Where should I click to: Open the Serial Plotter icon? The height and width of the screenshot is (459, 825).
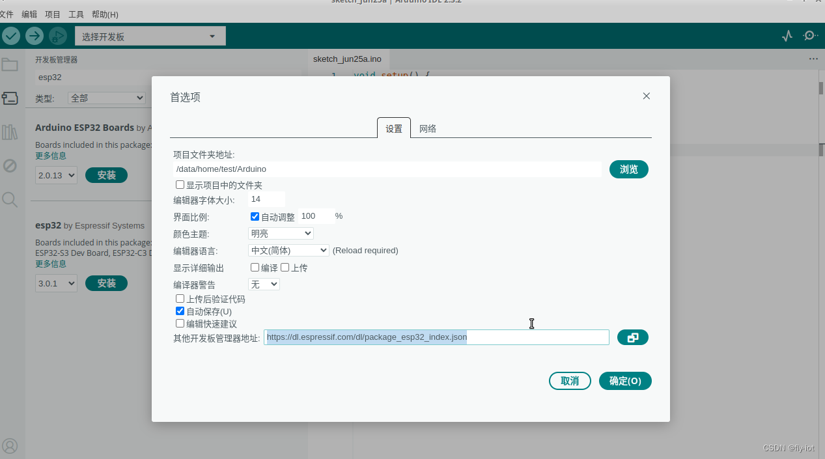[787, 36]
